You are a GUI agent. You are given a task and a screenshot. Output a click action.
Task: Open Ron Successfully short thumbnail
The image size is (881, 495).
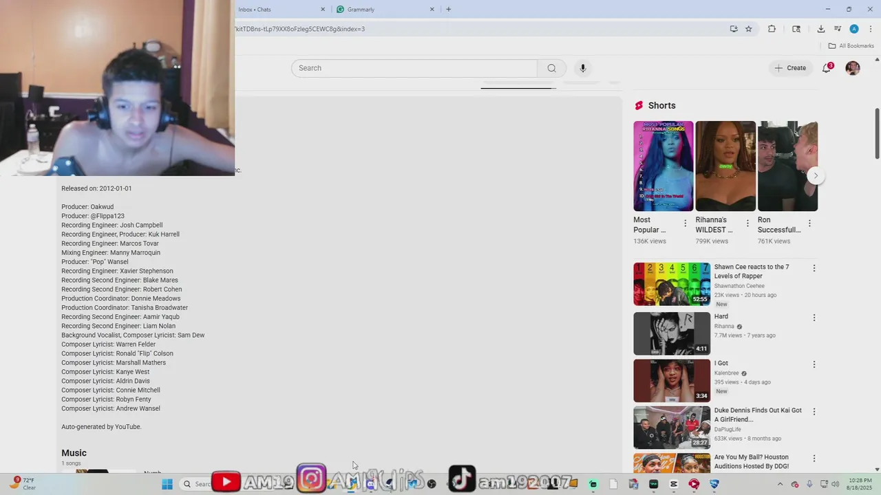click(787, 166)
